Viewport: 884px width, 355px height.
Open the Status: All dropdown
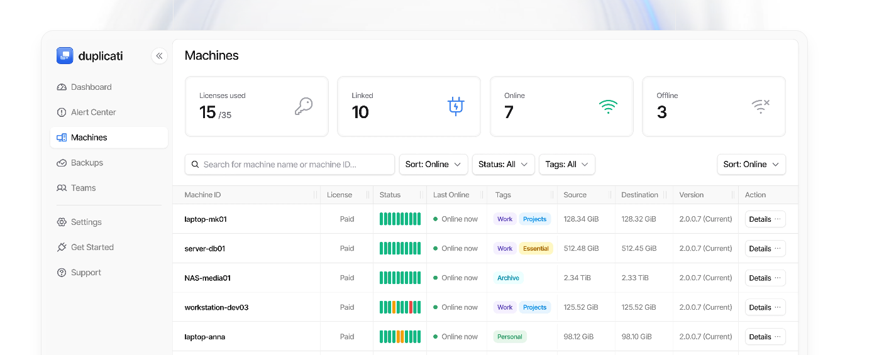(503, 165)
